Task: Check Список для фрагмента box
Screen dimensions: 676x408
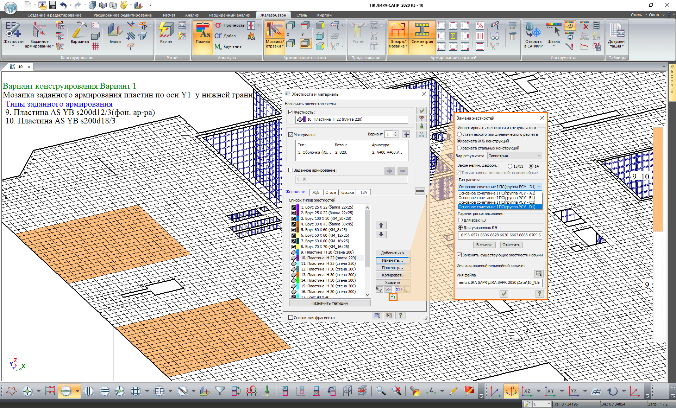Action: [291, 318]
